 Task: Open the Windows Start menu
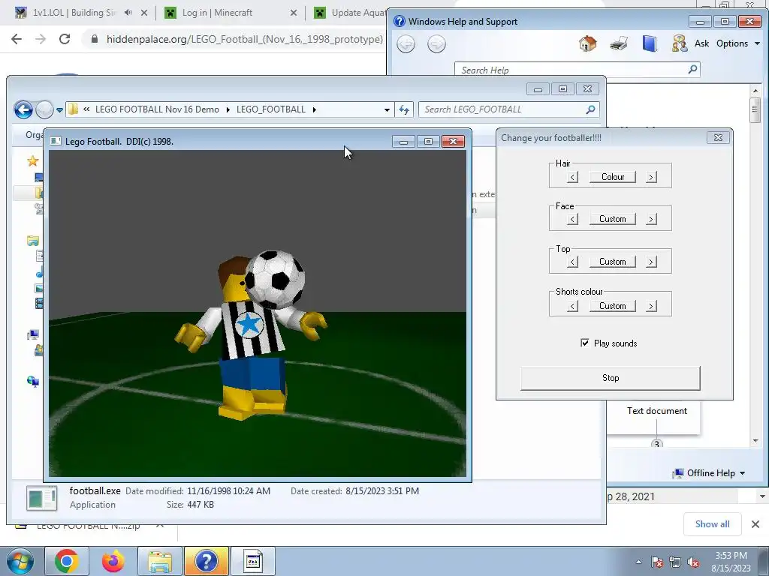[20, 561]
